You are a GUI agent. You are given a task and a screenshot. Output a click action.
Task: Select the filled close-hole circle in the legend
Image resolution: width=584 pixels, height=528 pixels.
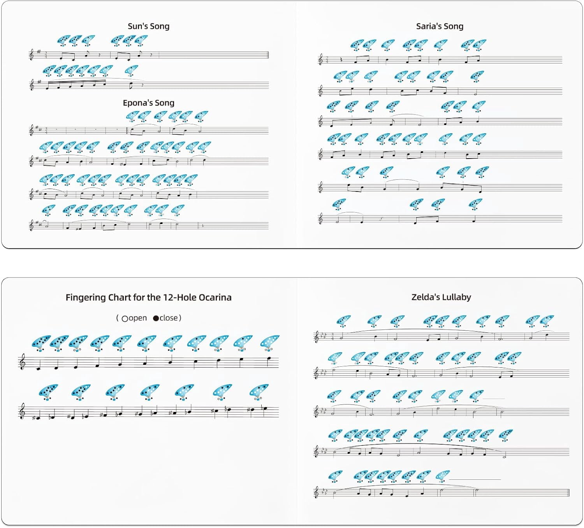pos(156,318)
